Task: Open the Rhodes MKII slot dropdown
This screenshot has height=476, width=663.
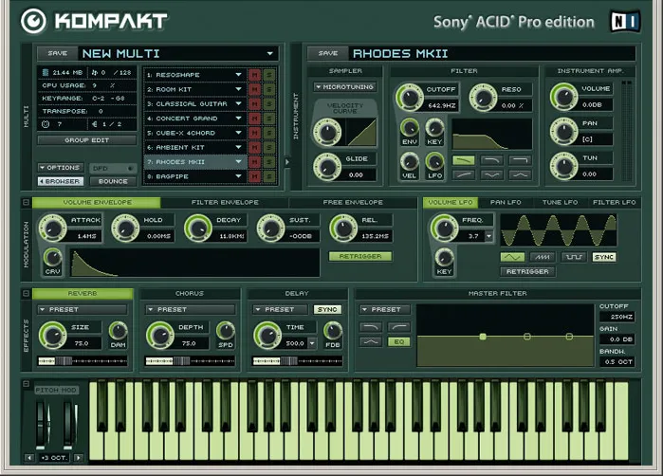Action: pyautogui.click(x=238, y=161)
